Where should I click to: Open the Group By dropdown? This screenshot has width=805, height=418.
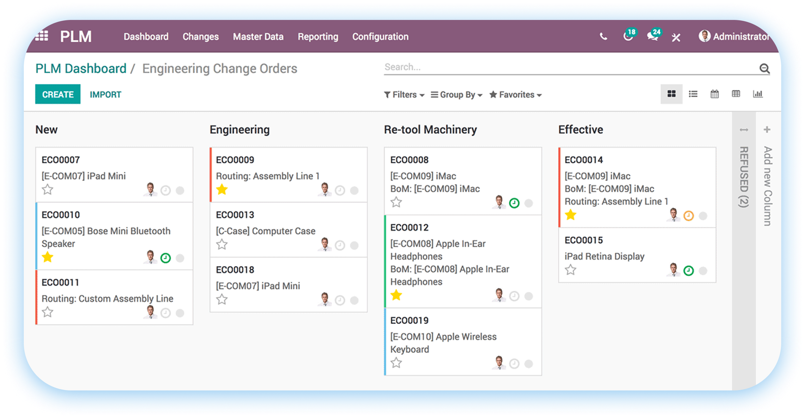coord(457,95)
